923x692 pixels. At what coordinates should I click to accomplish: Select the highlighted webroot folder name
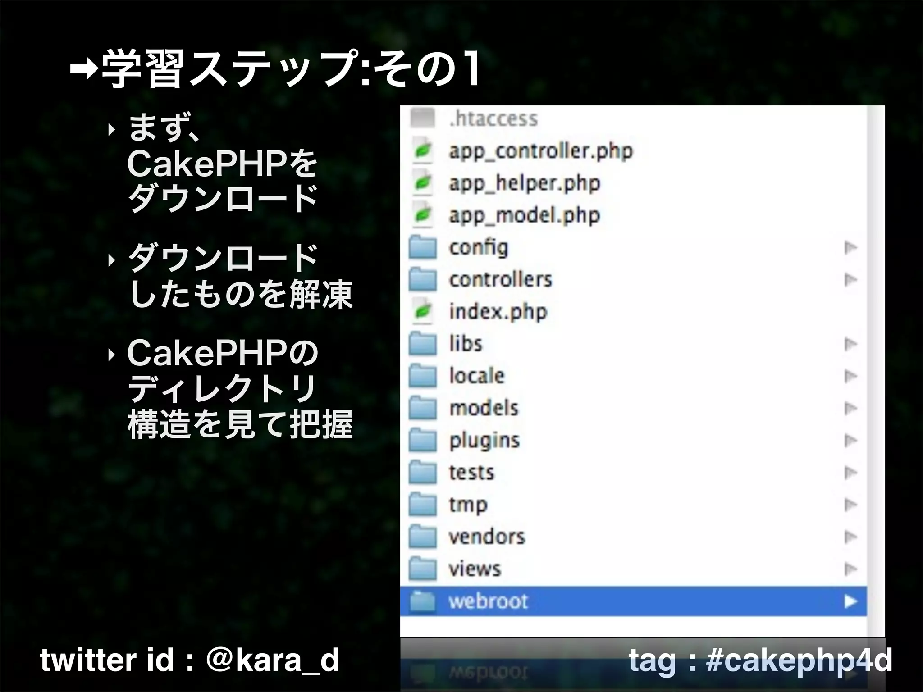[x=488, y=601]
